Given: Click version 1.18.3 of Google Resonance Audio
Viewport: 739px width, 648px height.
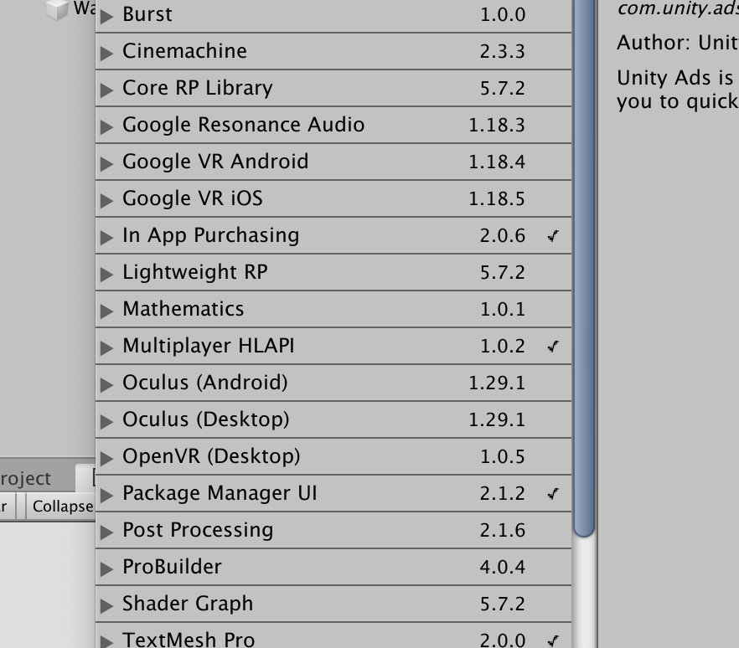Looking at the screenshot, I should (x=497, y=126).
